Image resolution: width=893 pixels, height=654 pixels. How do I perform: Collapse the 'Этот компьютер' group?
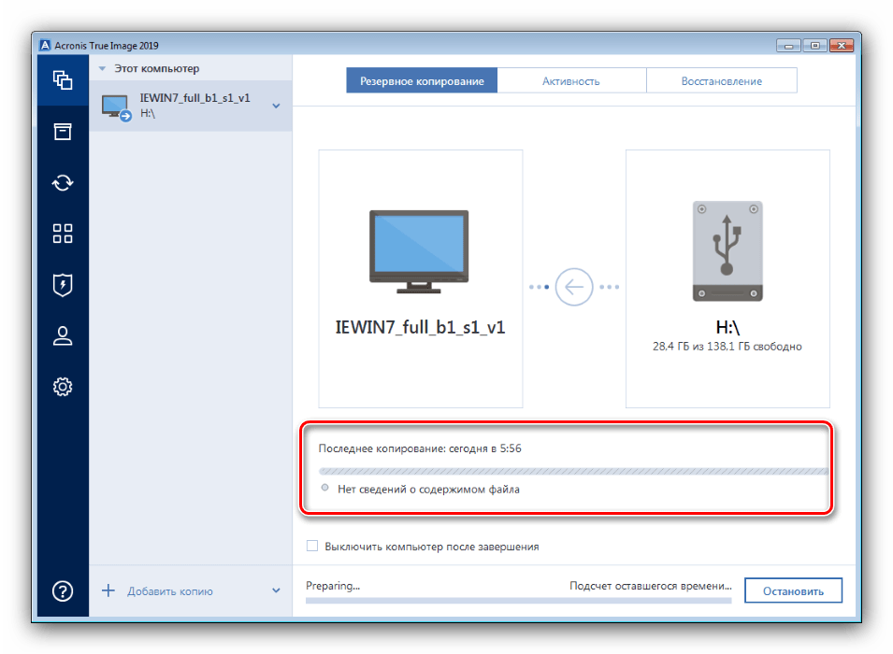(x=103, y=68)
